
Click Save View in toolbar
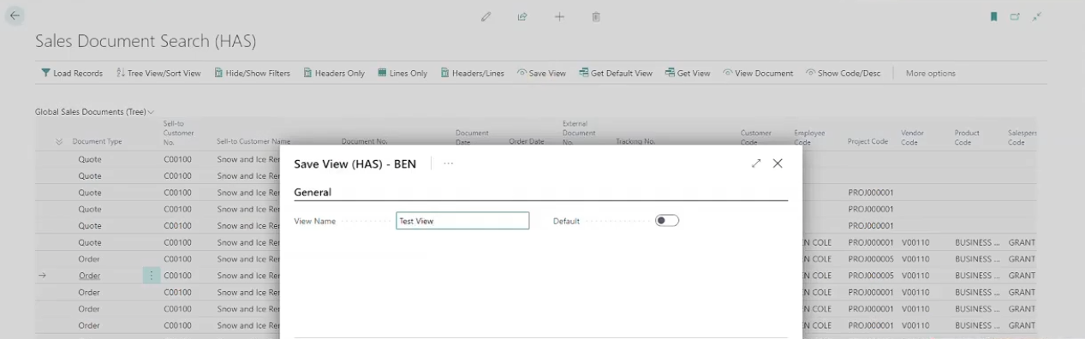pos(541,74)
